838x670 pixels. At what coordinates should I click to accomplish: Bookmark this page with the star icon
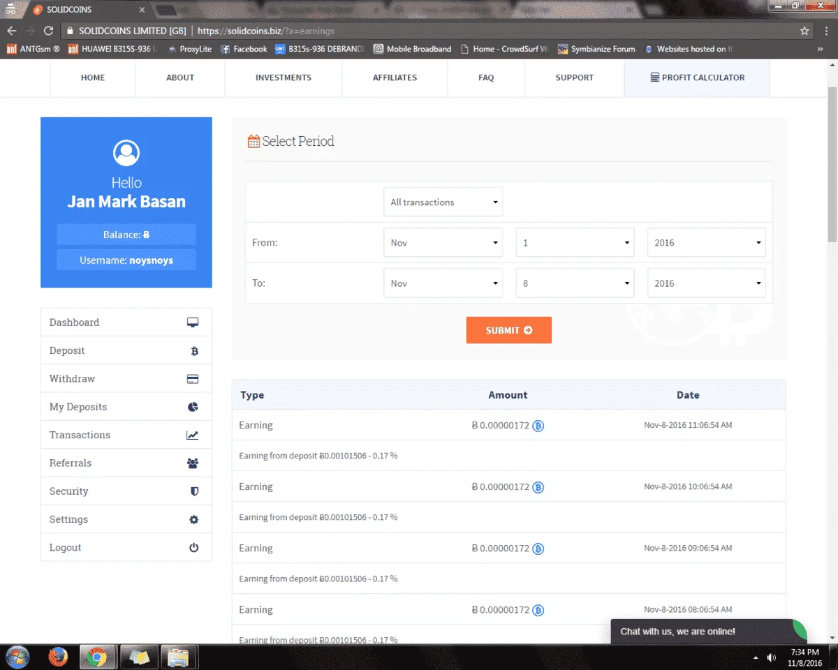804,31
